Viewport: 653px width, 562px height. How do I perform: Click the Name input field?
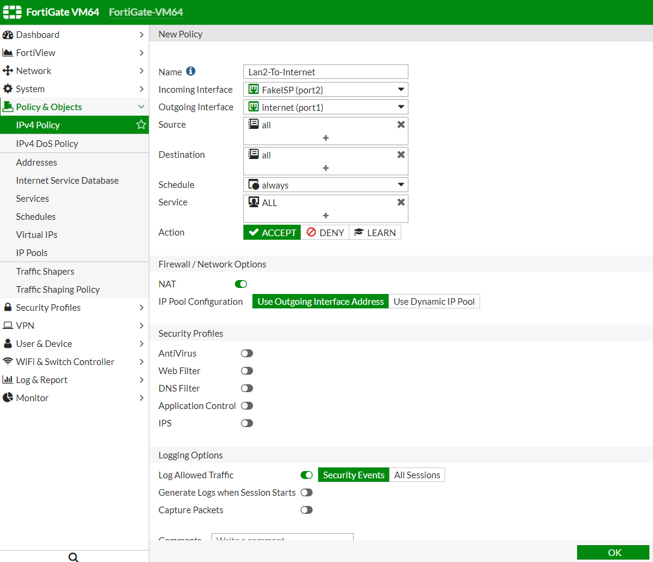click(326, 72)
